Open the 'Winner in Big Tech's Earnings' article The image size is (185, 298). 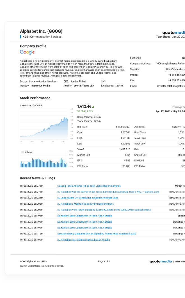pyautogui.click(x=108, y=192)
